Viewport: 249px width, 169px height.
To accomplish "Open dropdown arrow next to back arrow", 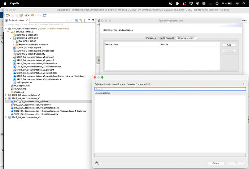I will tap(35, 15).
